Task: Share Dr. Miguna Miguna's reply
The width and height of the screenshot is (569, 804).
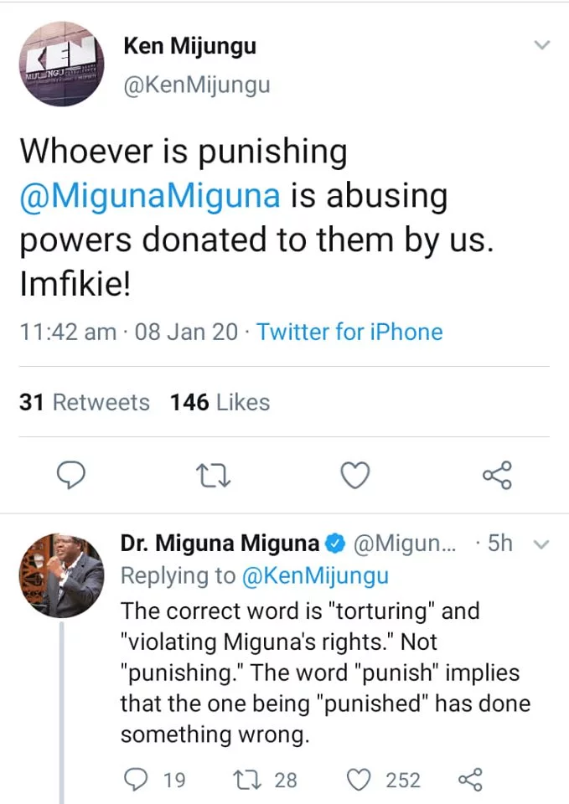Action: pos(471,780)
